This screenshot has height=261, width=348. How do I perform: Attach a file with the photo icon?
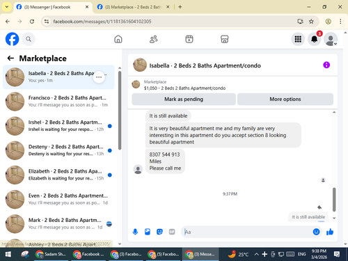click(148, 232)
